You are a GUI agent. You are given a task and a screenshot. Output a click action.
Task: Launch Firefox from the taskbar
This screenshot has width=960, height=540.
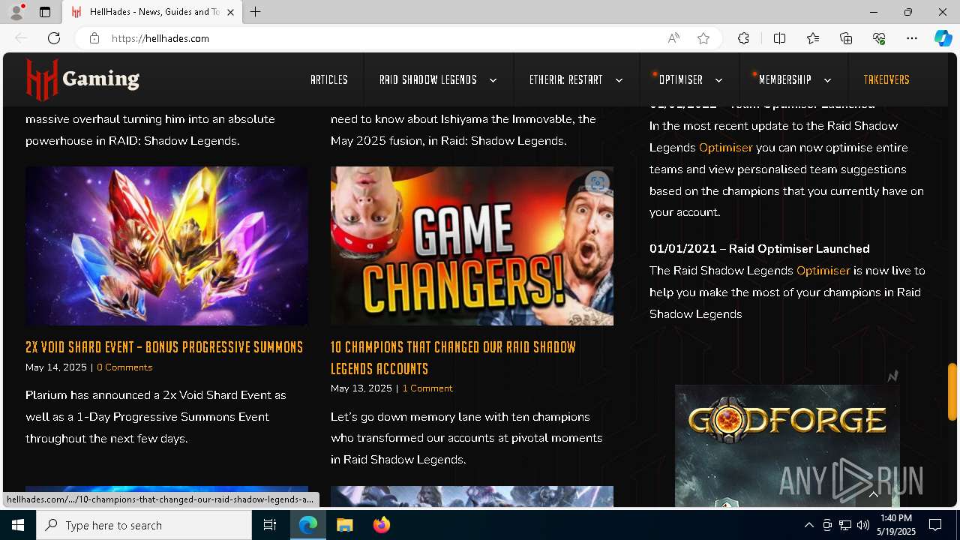click(382, 525)
